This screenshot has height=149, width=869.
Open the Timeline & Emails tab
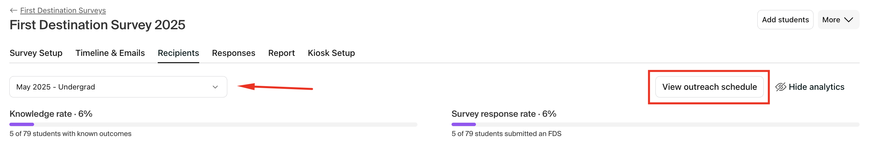[110, 53]
